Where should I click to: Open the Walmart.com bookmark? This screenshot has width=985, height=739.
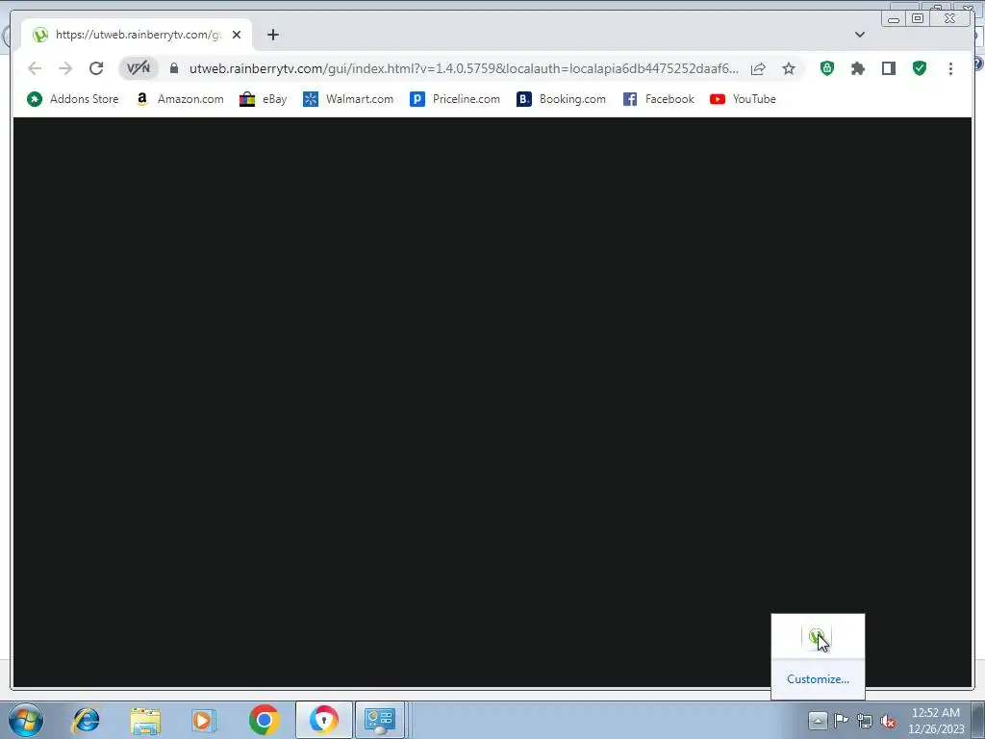click(348, 99)
